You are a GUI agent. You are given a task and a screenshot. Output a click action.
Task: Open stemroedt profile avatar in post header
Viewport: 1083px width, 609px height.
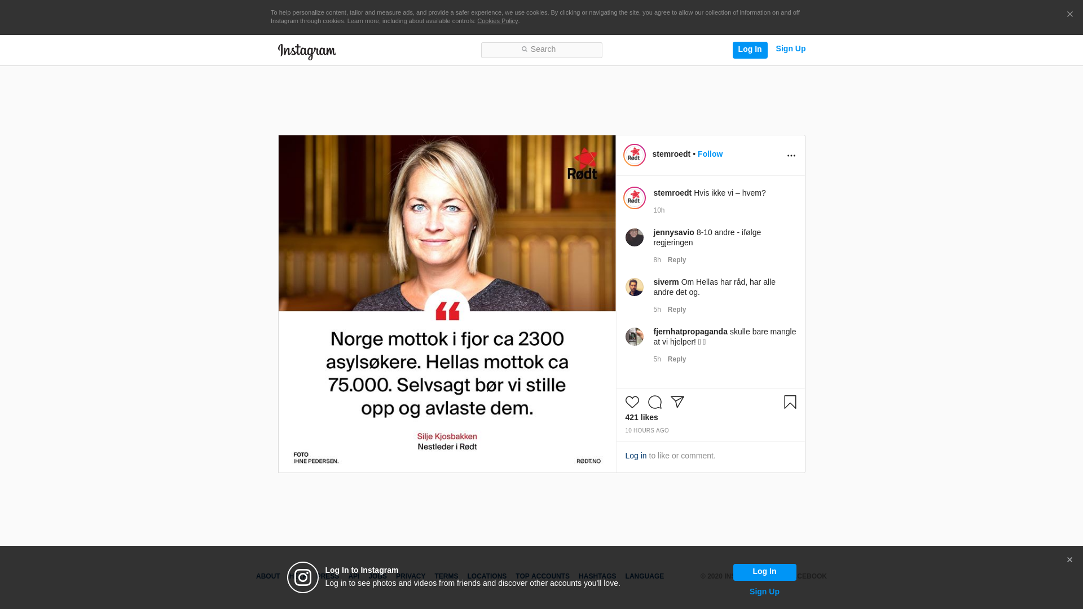(x=634, y=155)
